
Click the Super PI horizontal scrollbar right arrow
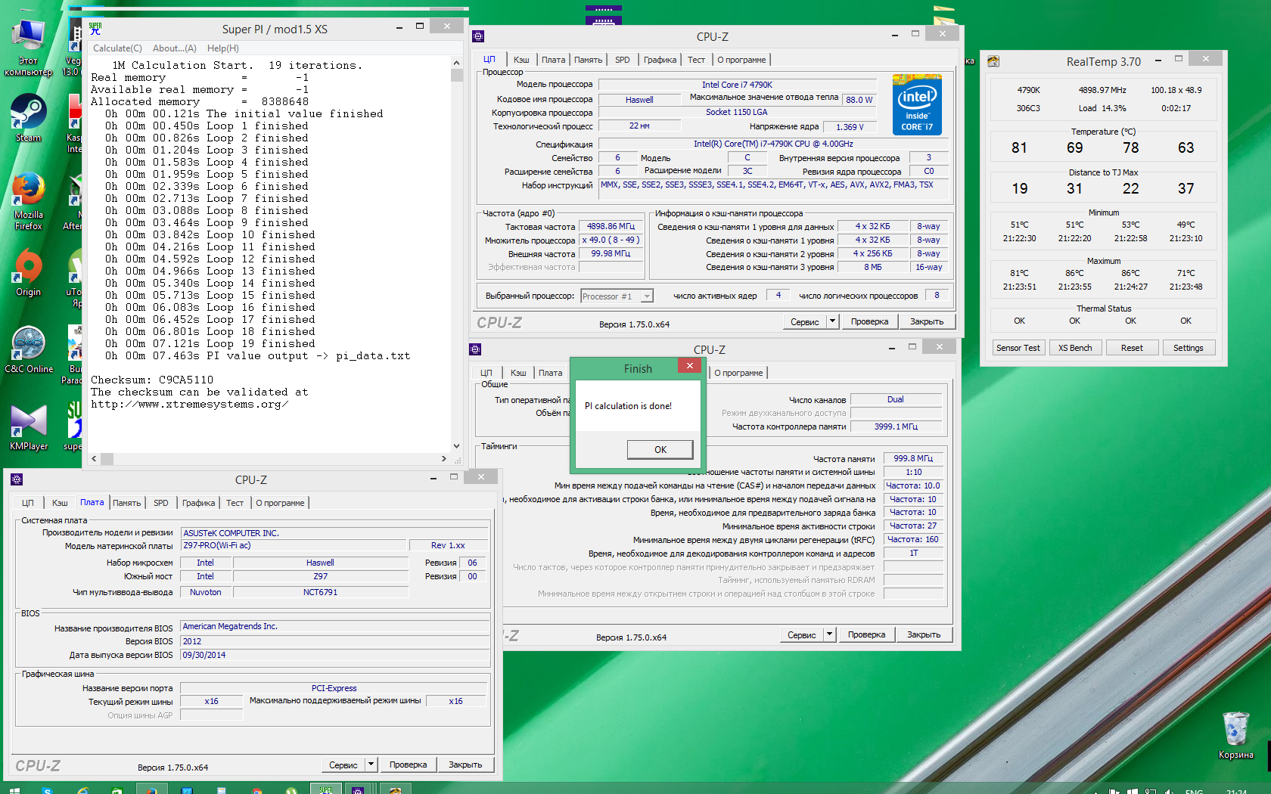(444, 458)
